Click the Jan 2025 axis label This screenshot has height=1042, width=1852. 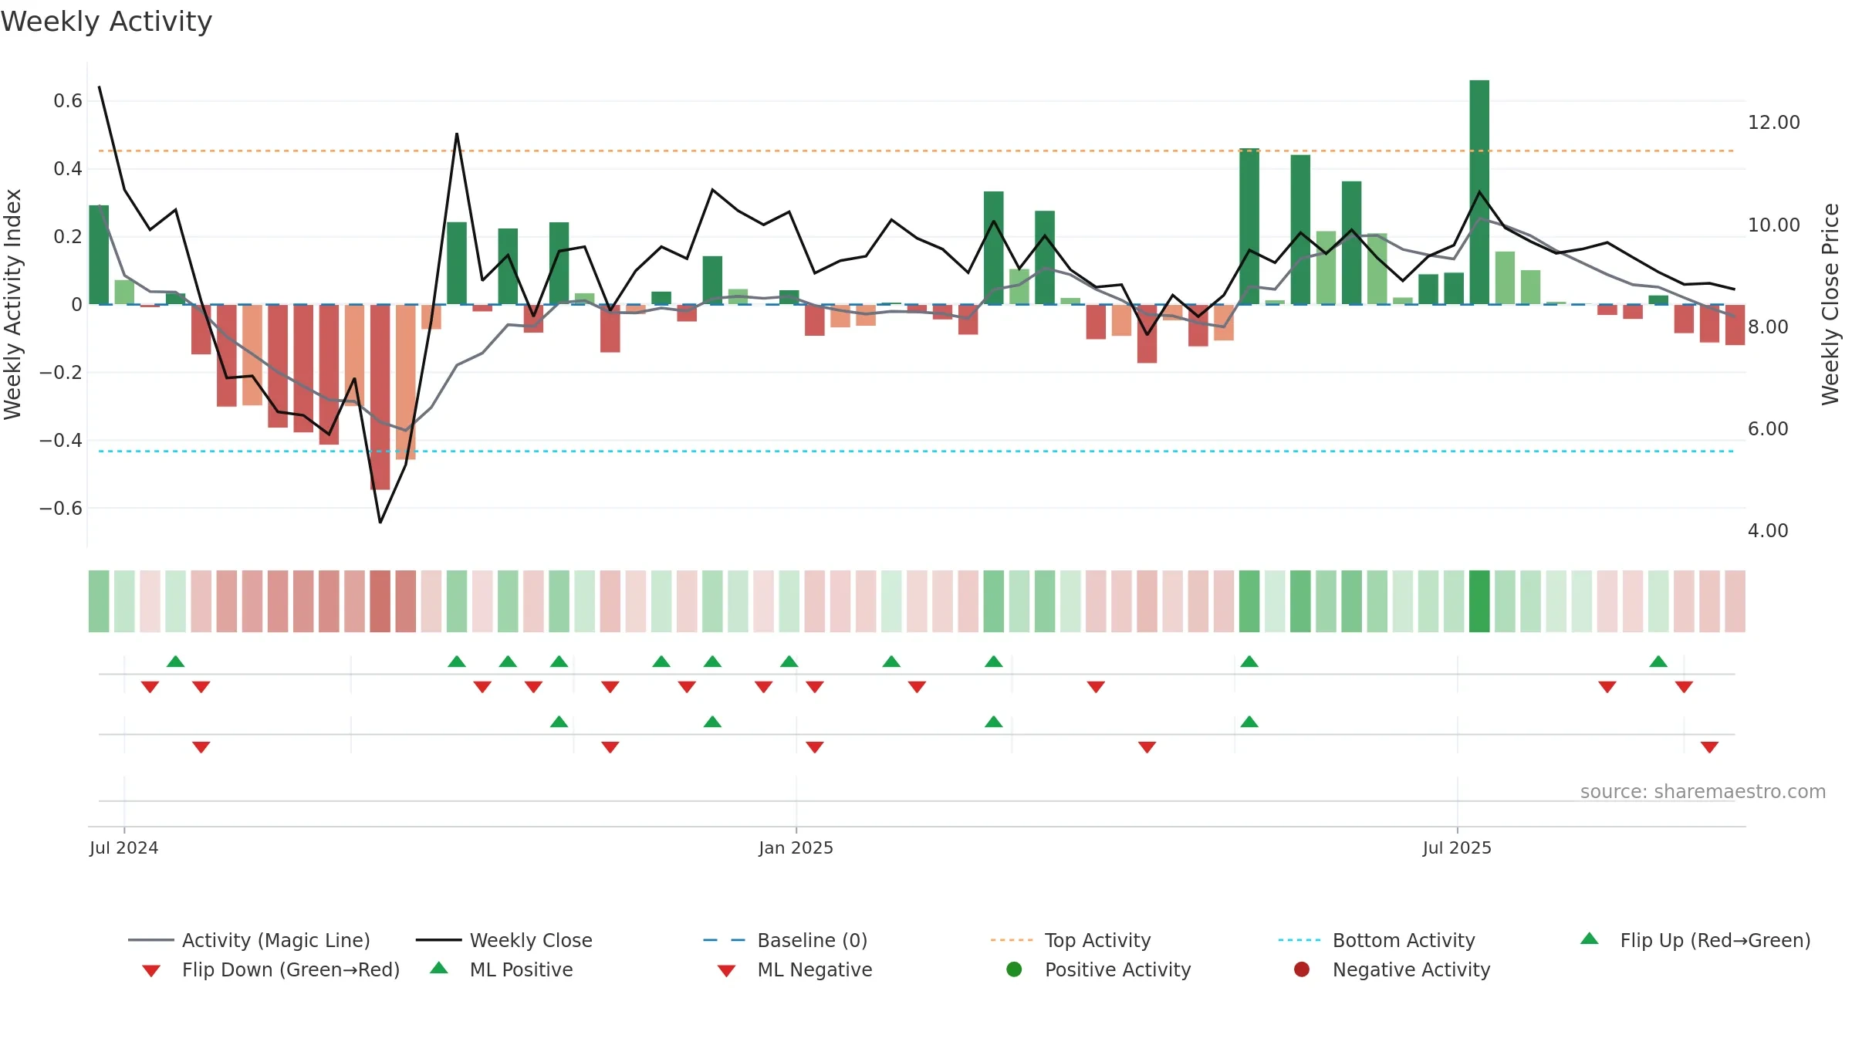coord(796,847)
